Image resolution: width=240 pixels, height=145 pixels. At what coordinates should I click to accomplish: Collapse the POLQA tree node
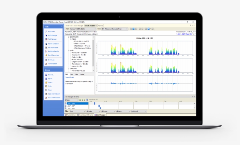[71, 39]
